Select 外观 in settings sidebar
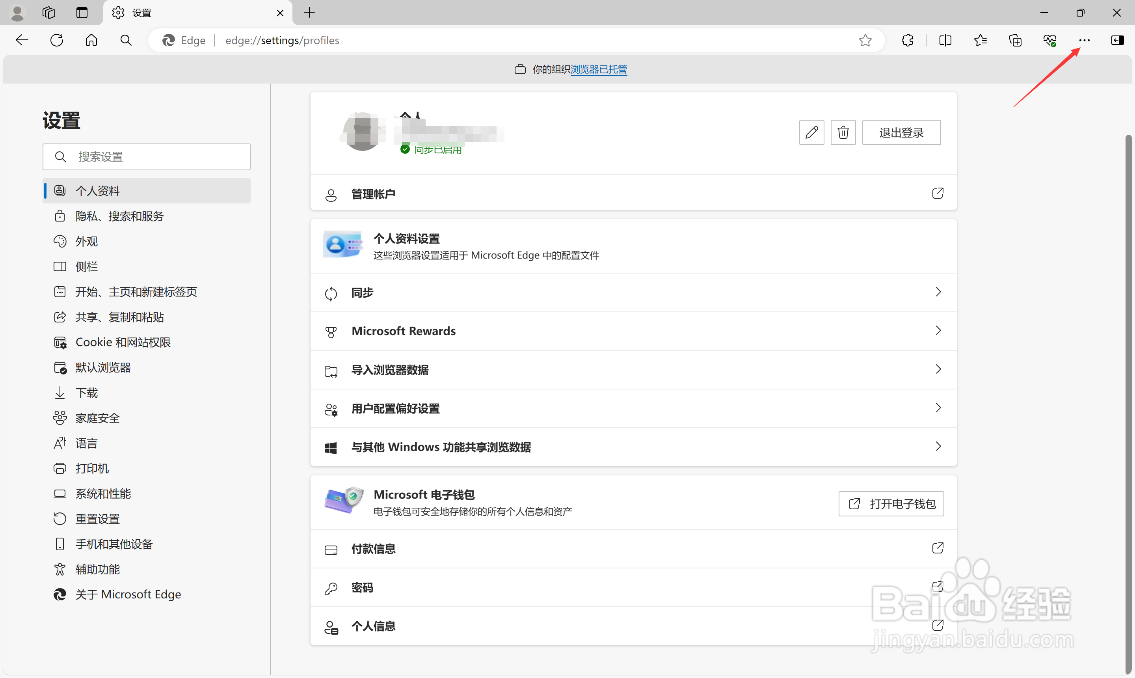 click(147, 241)
